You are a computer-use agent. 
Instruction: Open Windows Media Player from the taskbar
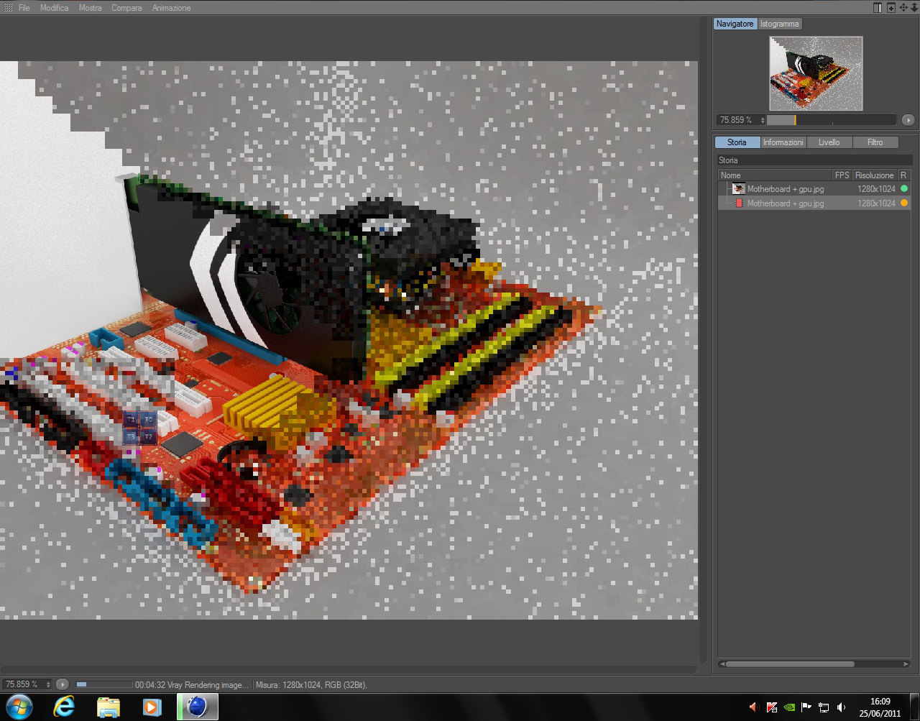(152, 707)
